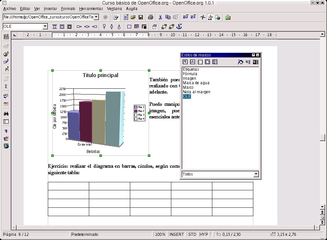Click the vertical scrollbar thumb

tap(322, 137)
